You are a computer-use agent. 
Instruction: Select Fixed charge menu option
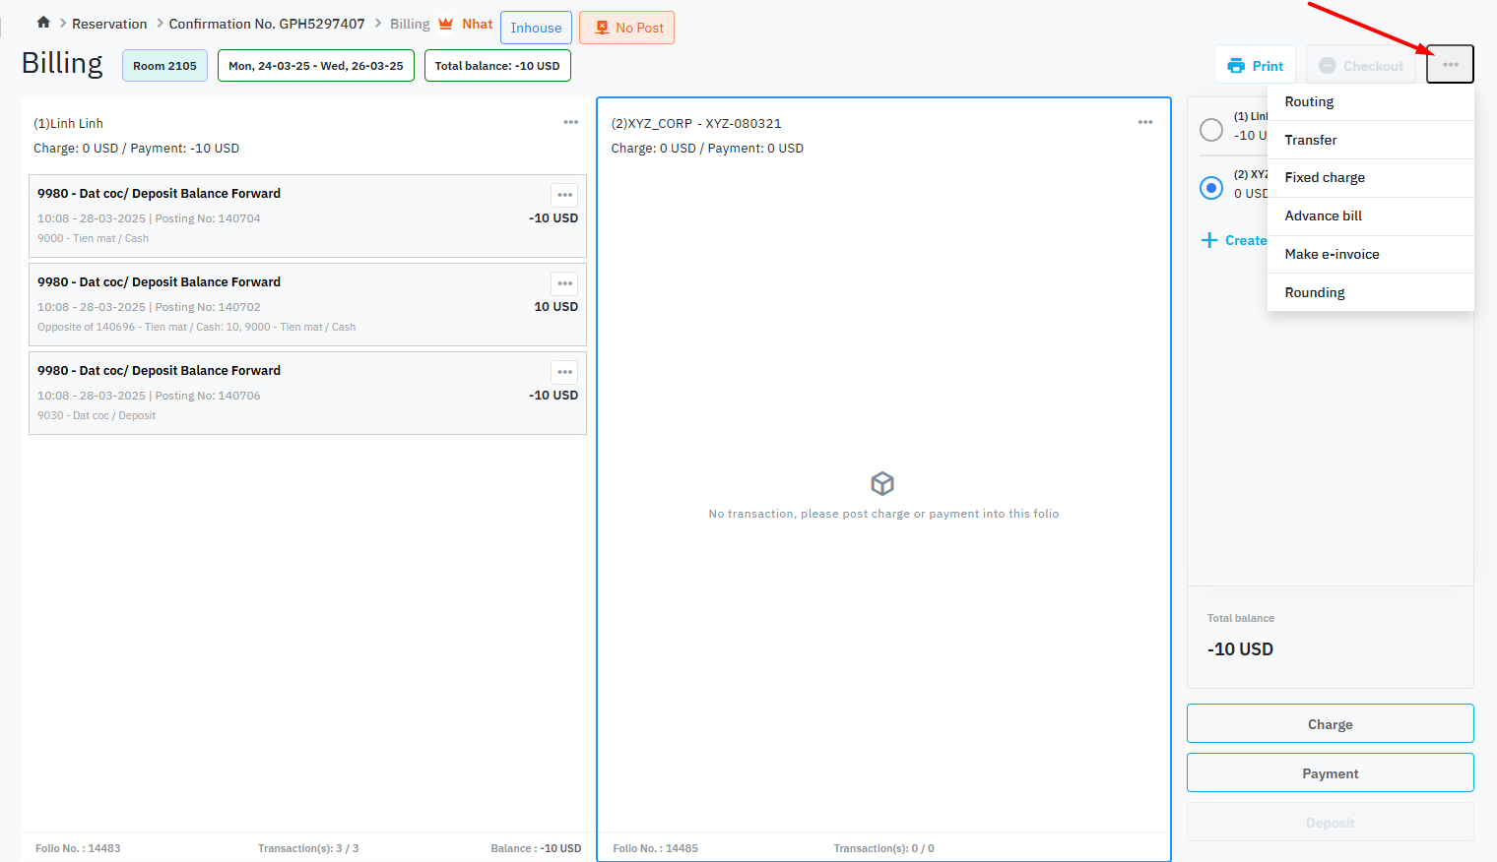click(x=1324, y=178)
